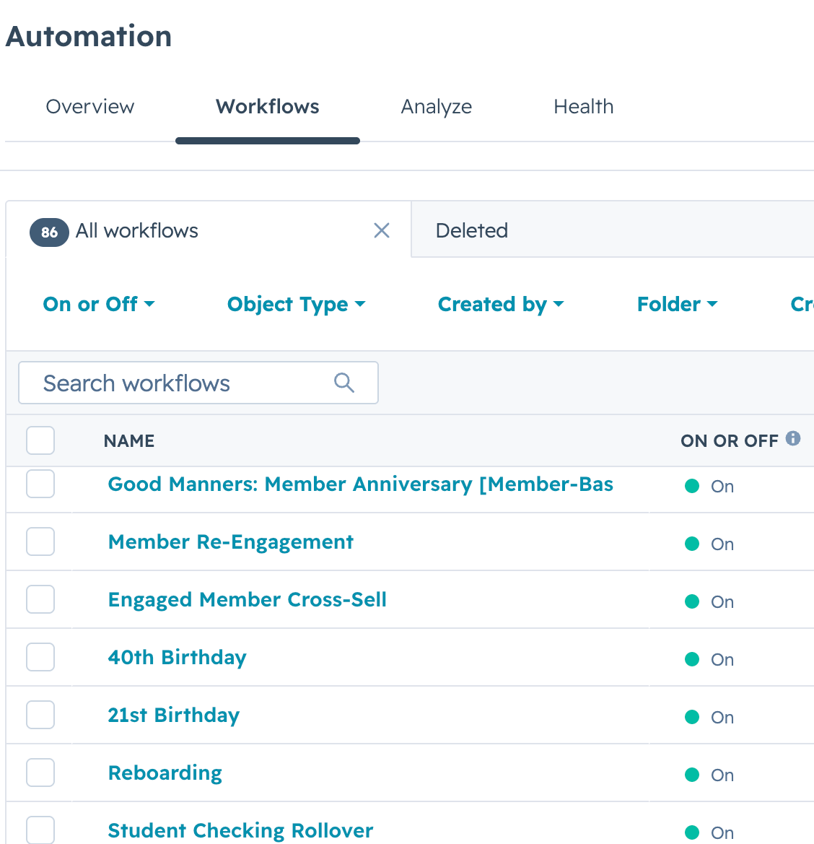814x844 pixels.
Task: Switch to the Deleted workflows tab
Action: click(x=472, y=230)
